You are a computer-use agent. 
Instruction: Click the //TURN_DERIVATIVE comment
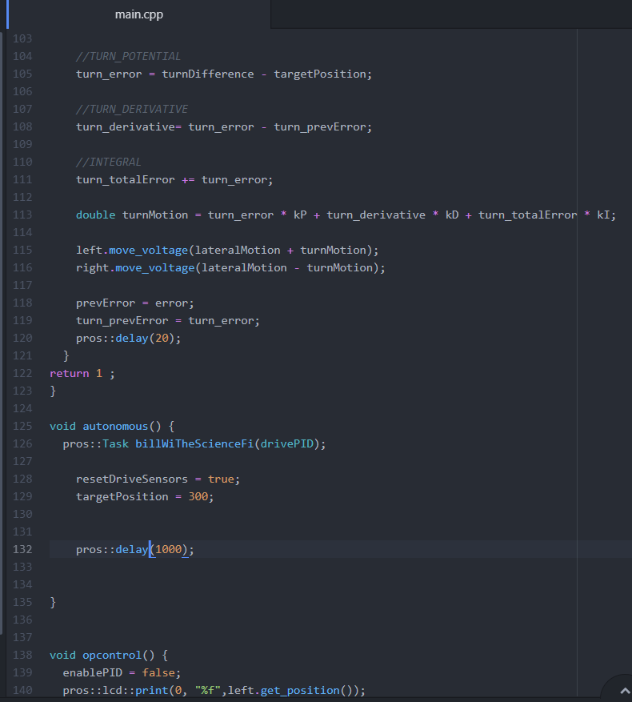coord(131,109)
